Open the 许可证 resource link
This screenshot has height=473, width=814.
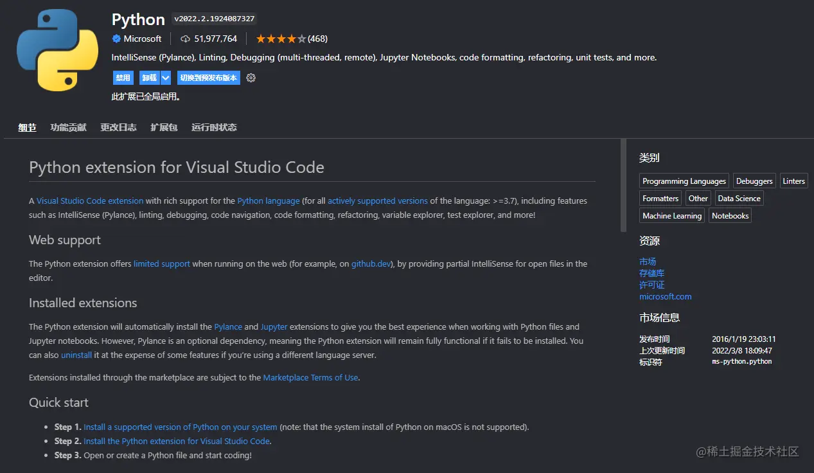[x=652, y=285]
